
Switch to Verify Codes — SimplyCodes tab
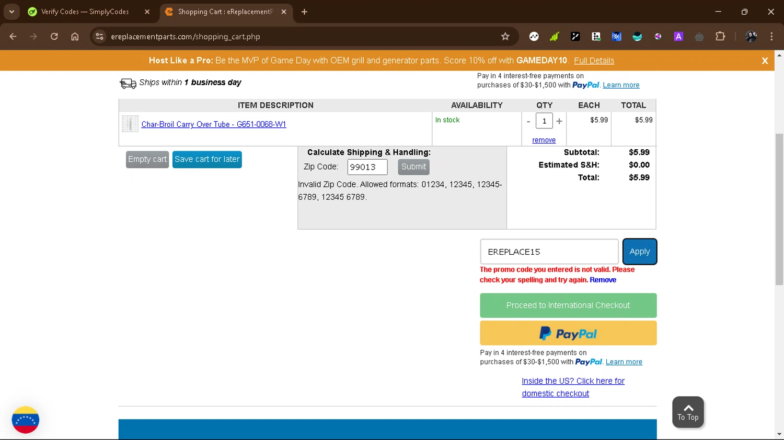tap(85, 11)
